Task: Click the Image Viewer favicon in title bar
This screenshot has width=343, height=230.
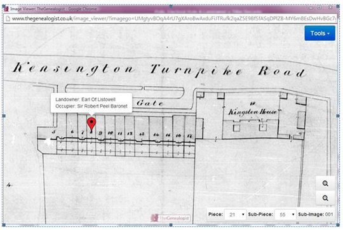Action: coord(6,9)
